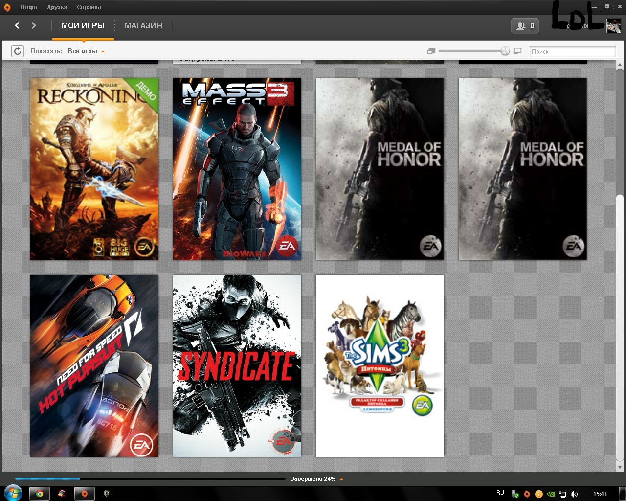
Task: Go forward with the right arrow
Action: pyautogui.click(x=34, y=25)
